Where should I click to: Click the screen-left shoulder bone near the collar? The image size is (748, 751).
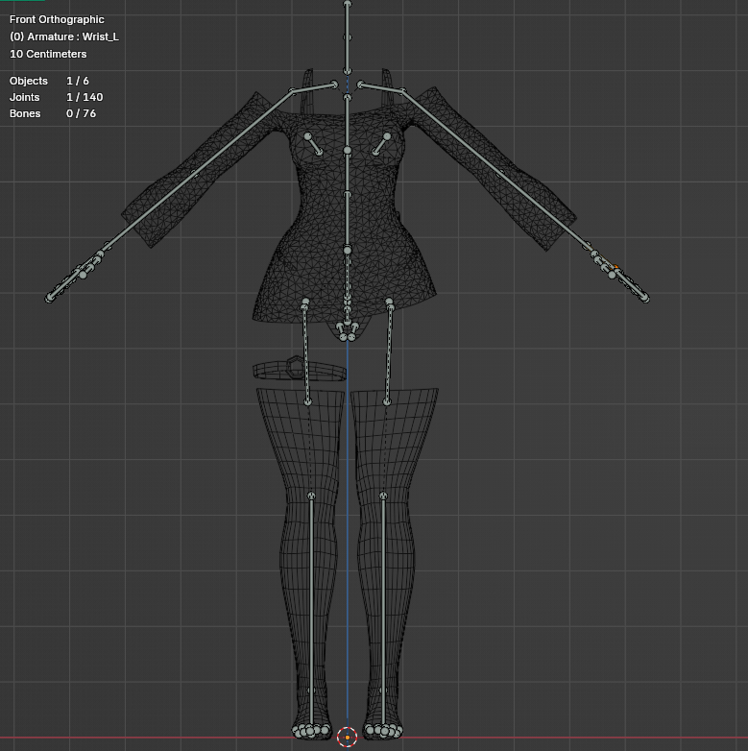tap(313, 88)
